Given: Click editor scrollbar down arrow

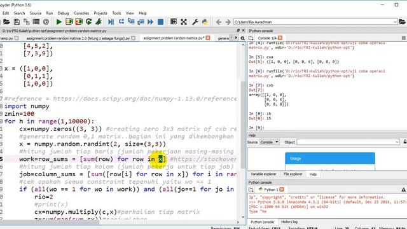Looking at the screenshot, I should [243, 217].
